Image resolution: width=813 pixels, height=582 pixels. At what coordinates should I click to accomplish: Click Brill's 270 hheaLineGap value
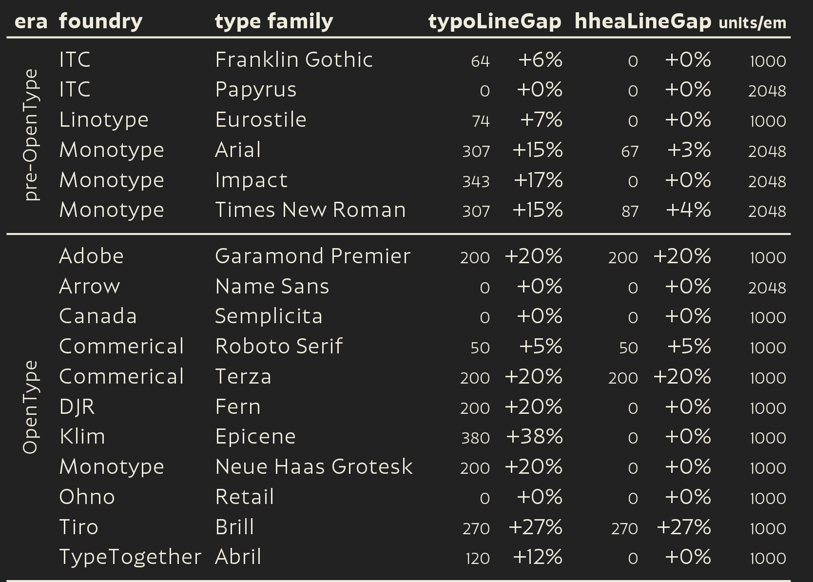point(624,528)
